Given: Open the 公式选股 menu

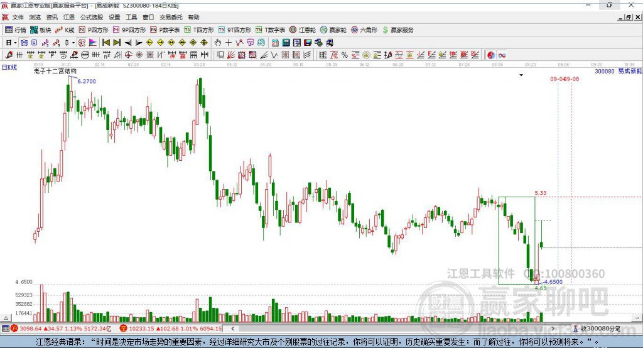Looking at the screenshot, I should click(92, 17).
